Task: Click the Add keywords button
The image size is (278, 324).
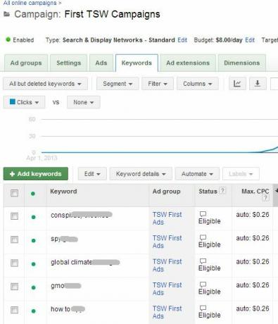Action: (x=36, y=174)
